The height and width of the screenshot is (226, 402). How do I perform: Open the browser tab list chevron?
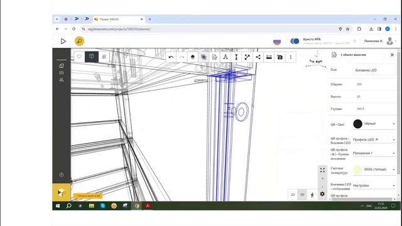pyautogui.click(x=57, y=19)
